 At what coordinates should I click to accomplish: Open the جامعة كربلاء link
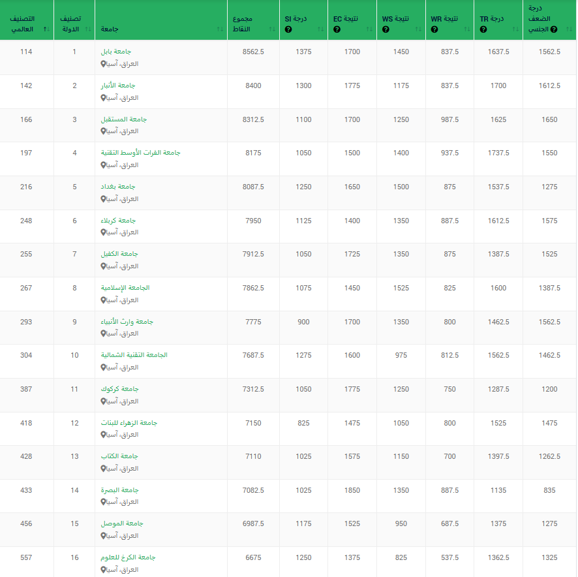tap(118, 221)
